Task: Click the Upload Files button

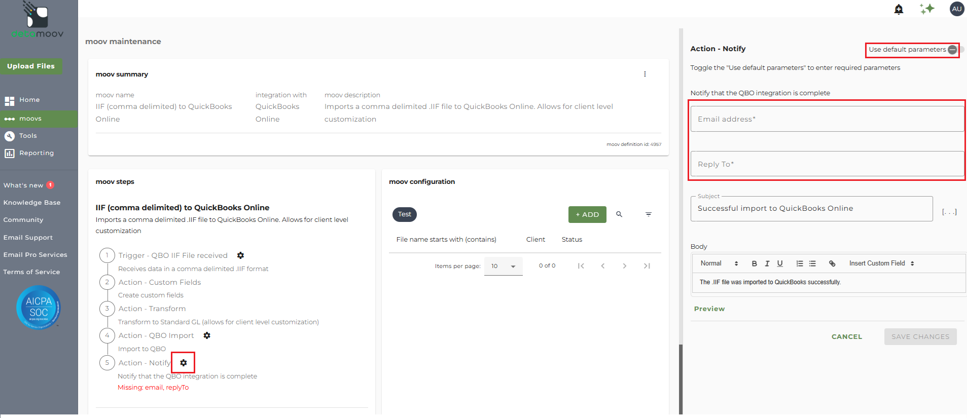Action: 31,66
